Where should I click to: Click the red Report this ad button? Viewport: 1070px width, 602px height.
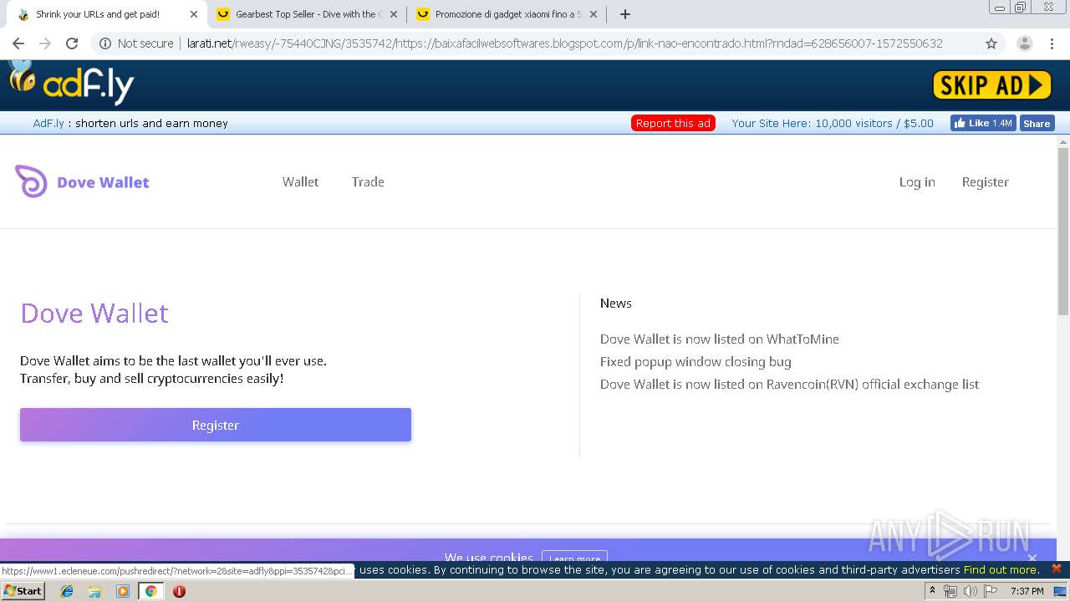click(x=673, y=123)
